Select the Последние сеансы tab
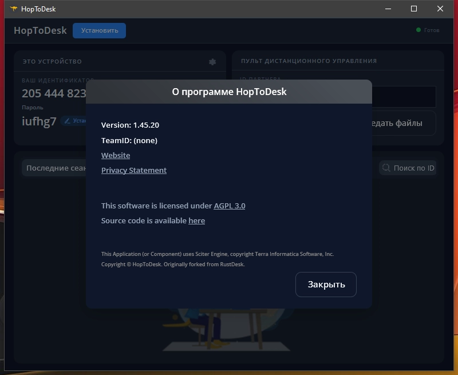 pyautogui.click(x=54, y=168)
